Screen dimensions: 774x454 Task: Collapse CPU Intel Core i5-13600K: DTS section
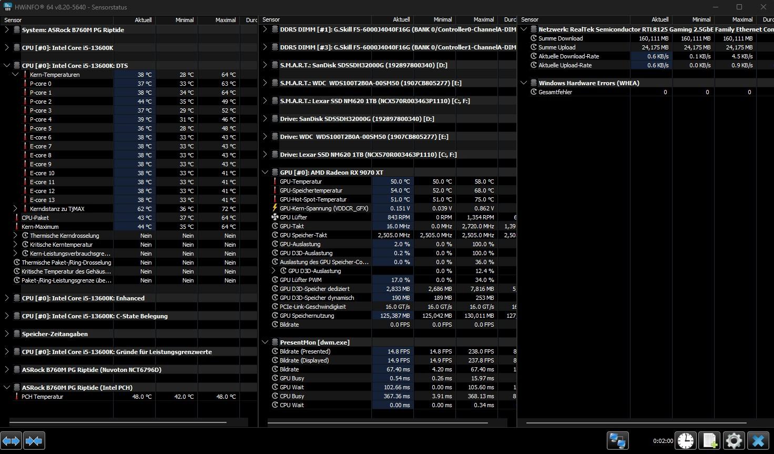(x=6, y=66)
